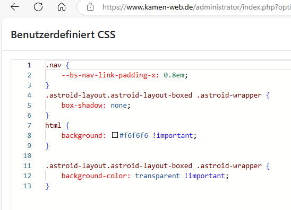Click the 'none' value on line 5
291x210 pixels.
119,106
